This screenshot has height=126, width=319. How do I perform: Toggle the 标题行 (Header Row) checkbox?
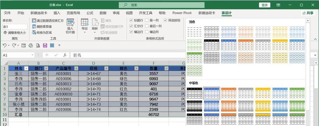(x=131, y=20)
